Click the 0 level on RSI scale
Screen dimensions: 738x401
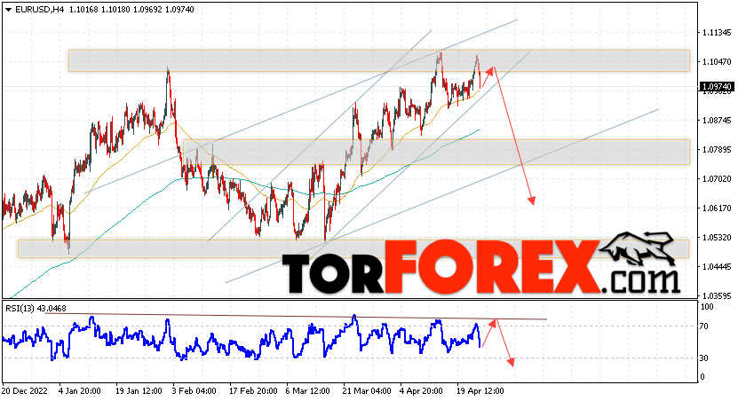[702, 377]
